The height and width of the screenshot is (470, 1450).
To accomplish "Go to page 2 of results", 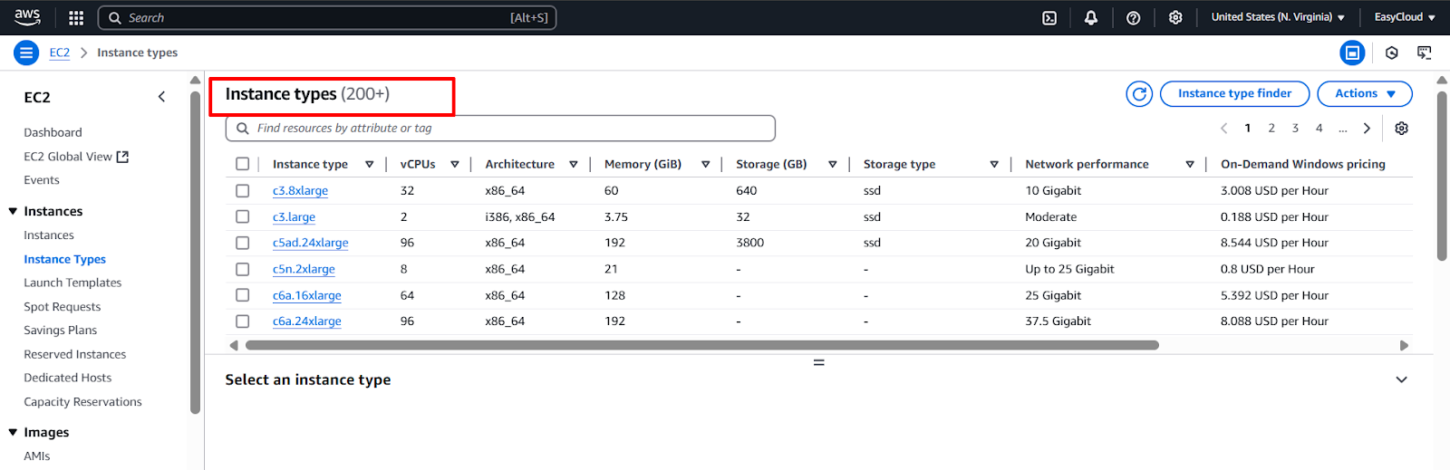I will [x=1271, y=129].
